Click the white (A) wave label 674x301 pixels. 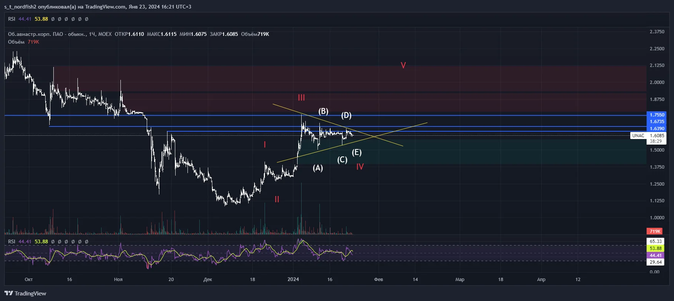click(318, 168)
